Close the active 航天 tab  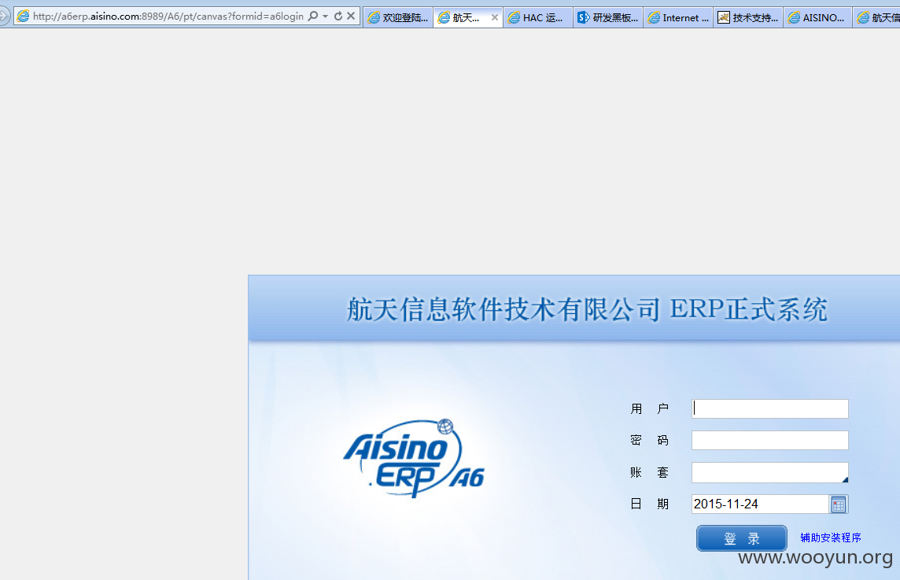tap(495, 18)
